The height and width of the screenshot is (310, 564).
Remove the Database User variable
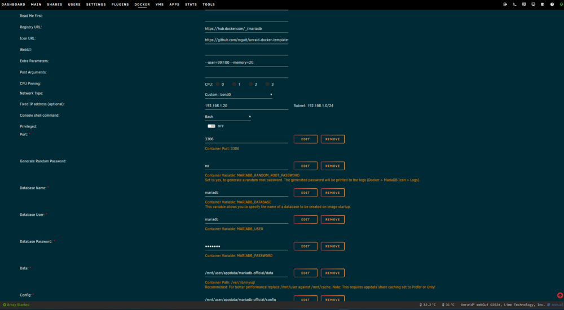(333, 219)
